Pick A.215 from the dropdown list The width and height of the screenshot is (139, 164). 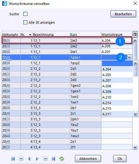click(x=117, y=109)
